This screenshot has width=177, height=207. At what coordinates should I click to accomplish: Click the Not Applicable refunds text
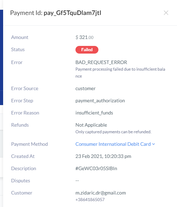91,125
